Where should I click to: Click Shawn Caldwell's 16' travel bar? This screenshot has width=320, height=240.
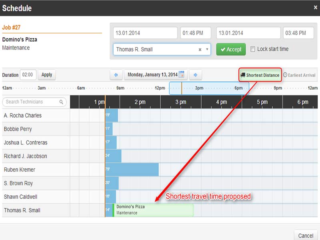(111, 196)
